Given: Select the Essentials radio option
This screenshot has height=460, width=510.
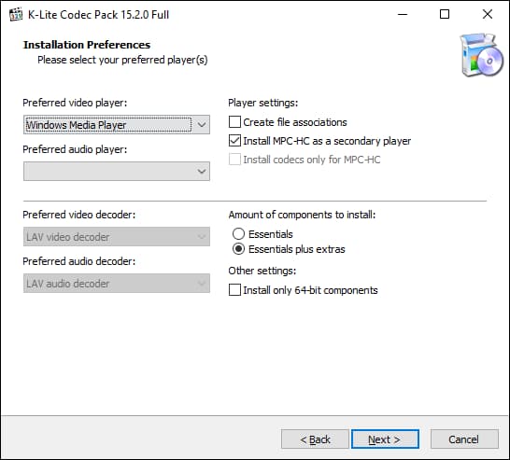Looking at the screenshot, I should pos(238,234).
